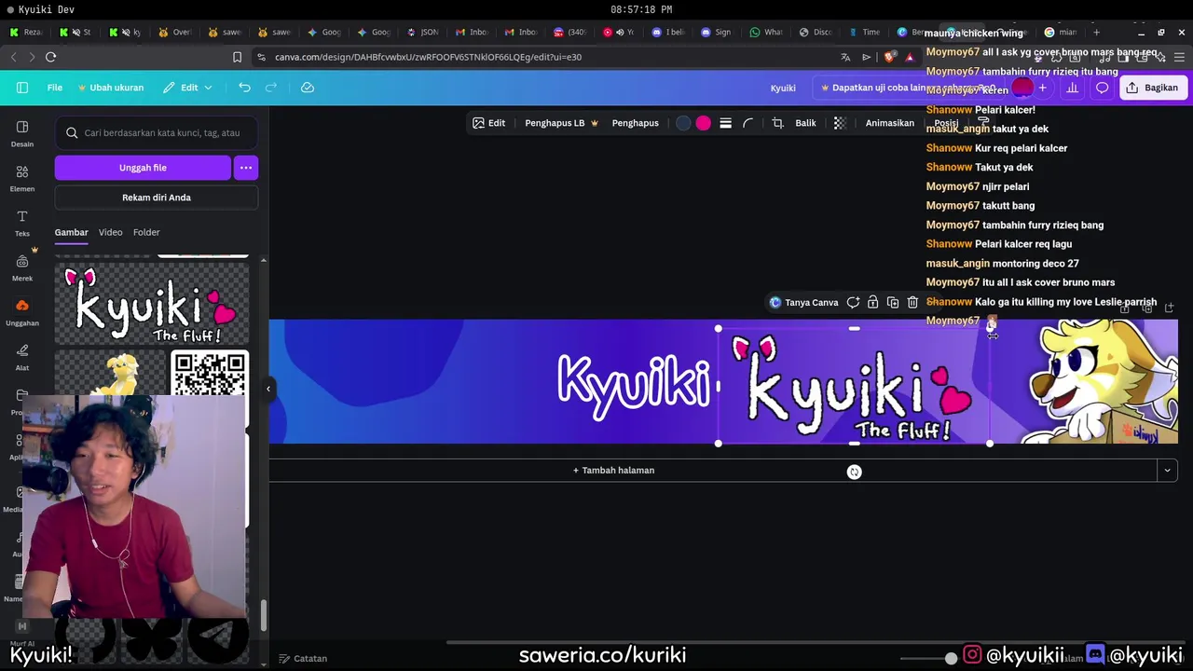Click Tanya Canva assistant button
The height and width of the screenshot is (671, 1193).
[x=803, y=302]
